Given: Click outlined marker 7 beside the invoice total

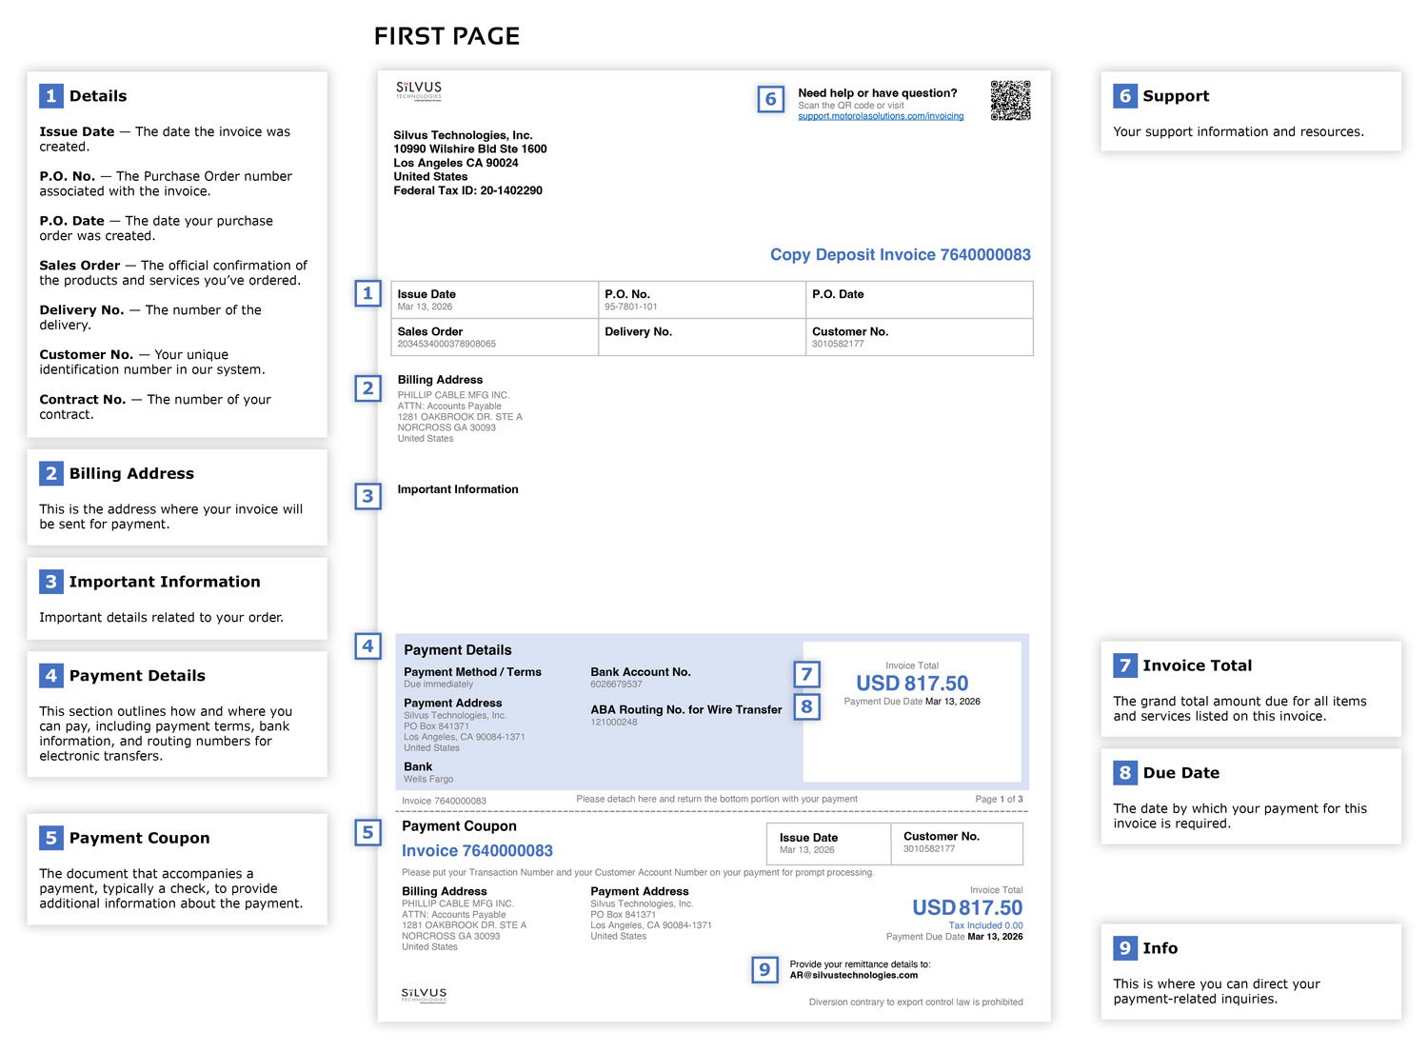Looking at the screenshot, I should coord(806,674).
